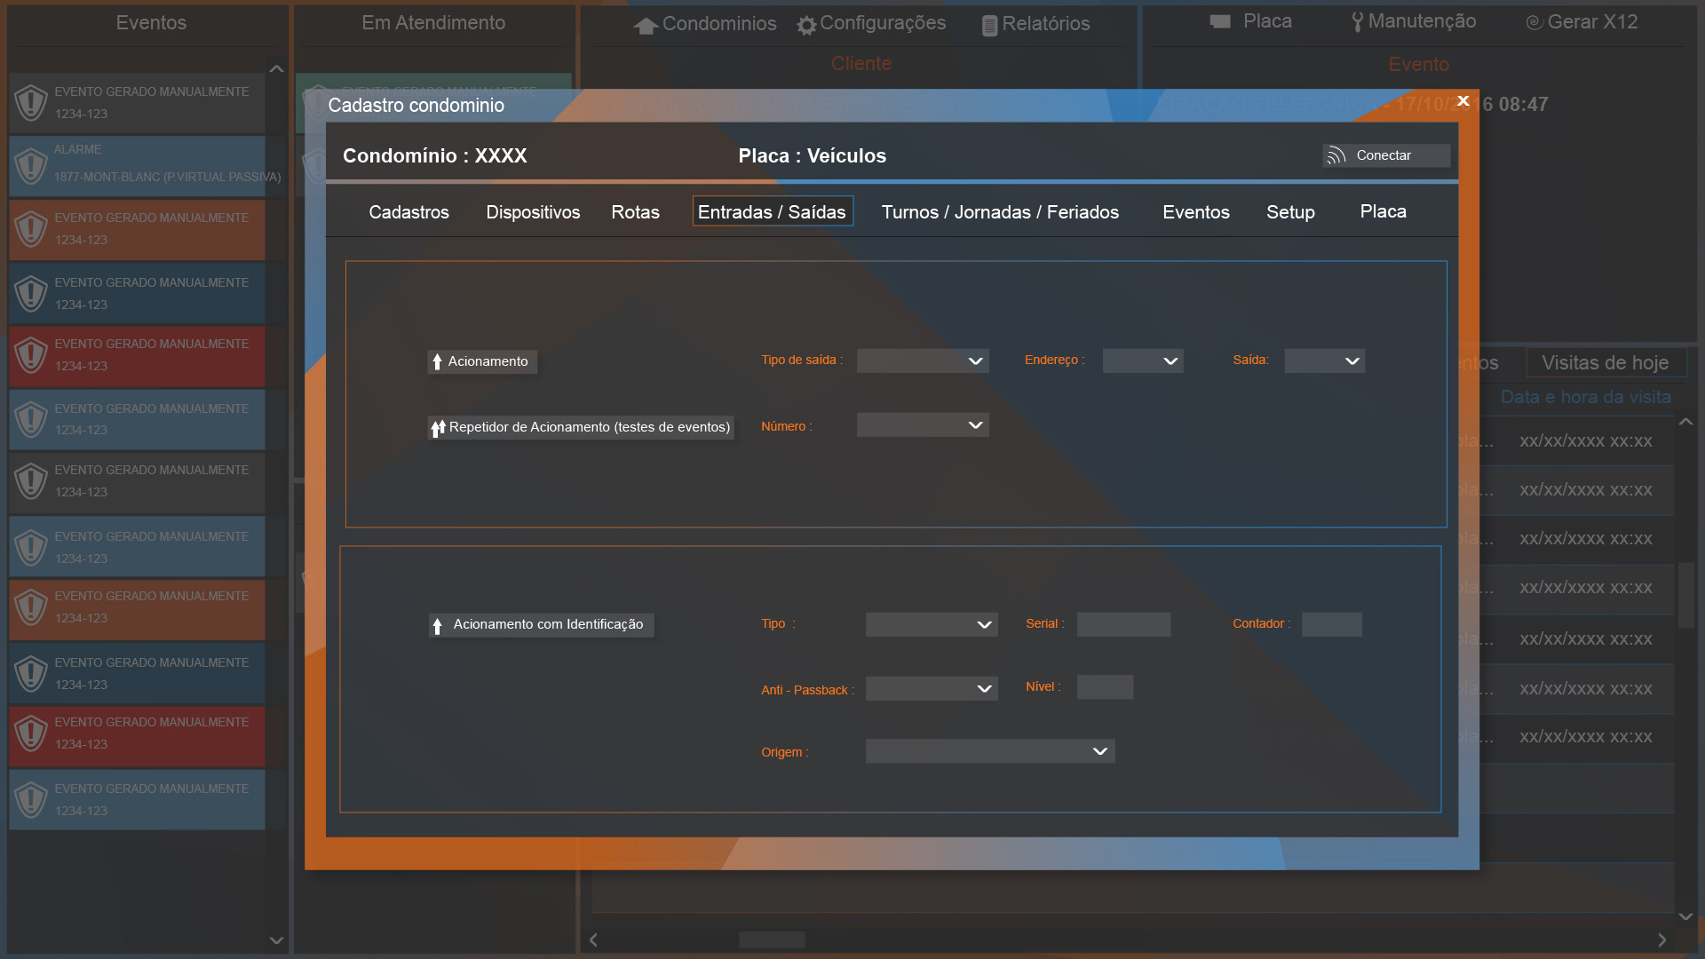Open the Manutenção menu
This screenshot has height=959, width=1705.
point(1413,22)
